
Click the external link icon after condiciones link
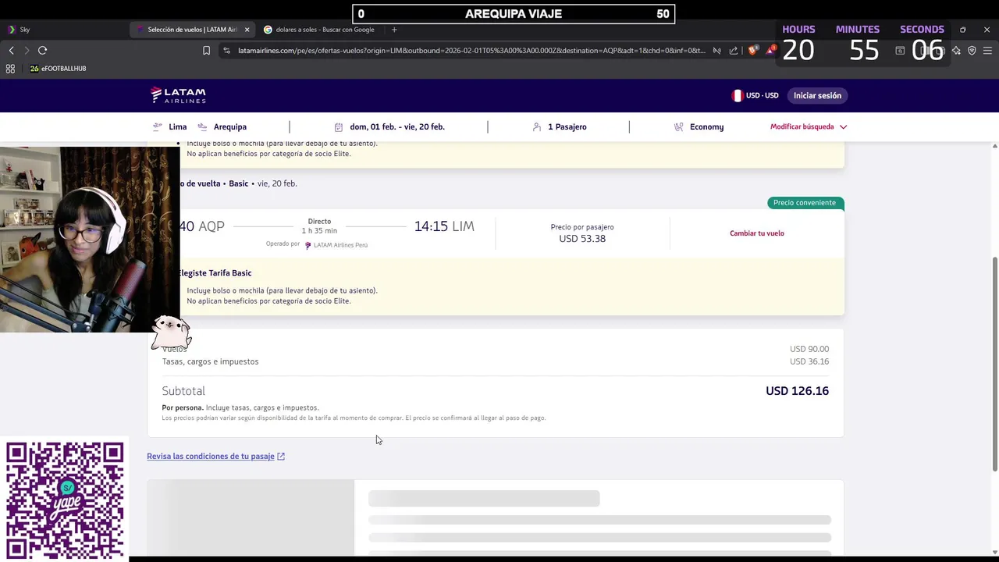[x=281, y=457]
